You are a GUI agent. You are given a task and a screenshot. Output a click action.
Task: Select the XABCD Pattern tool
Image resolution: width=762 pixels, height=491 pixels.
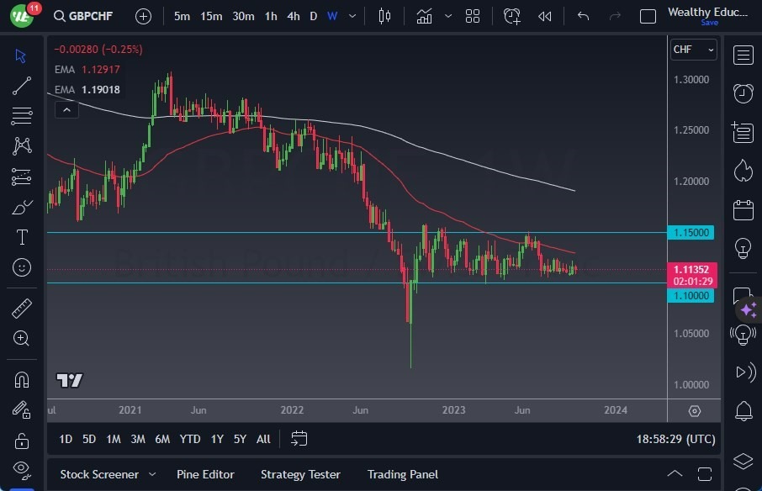click(x=21, y=145)
